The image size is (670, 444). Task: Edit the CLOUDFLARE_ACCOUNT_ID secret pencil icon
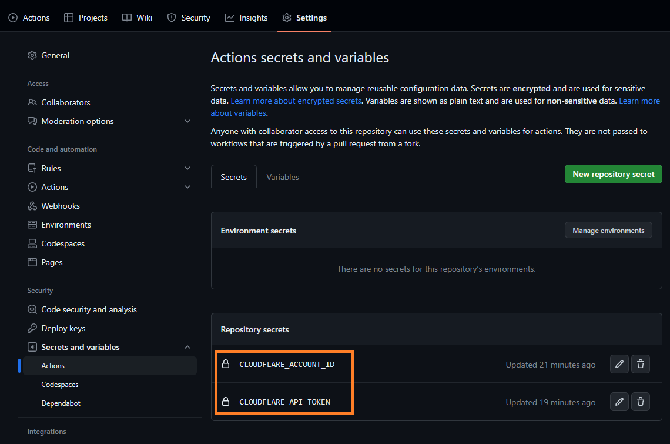point(619,365)
